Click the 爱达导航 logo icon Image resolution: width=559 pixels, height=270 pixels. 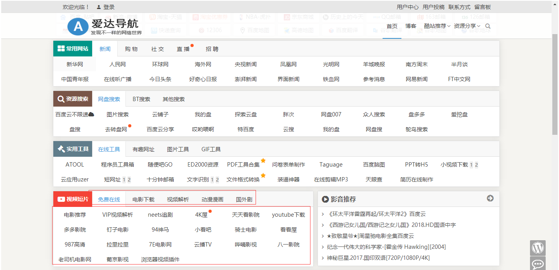tap(78, 27)
